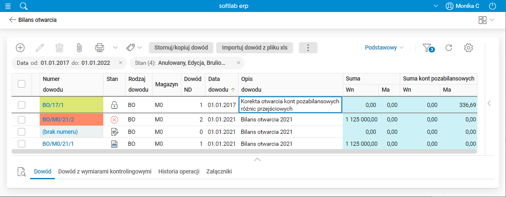Click the paperclip attachment icon
The width and height of the screenshot is (506, 197).
click(x=79, y=47)
